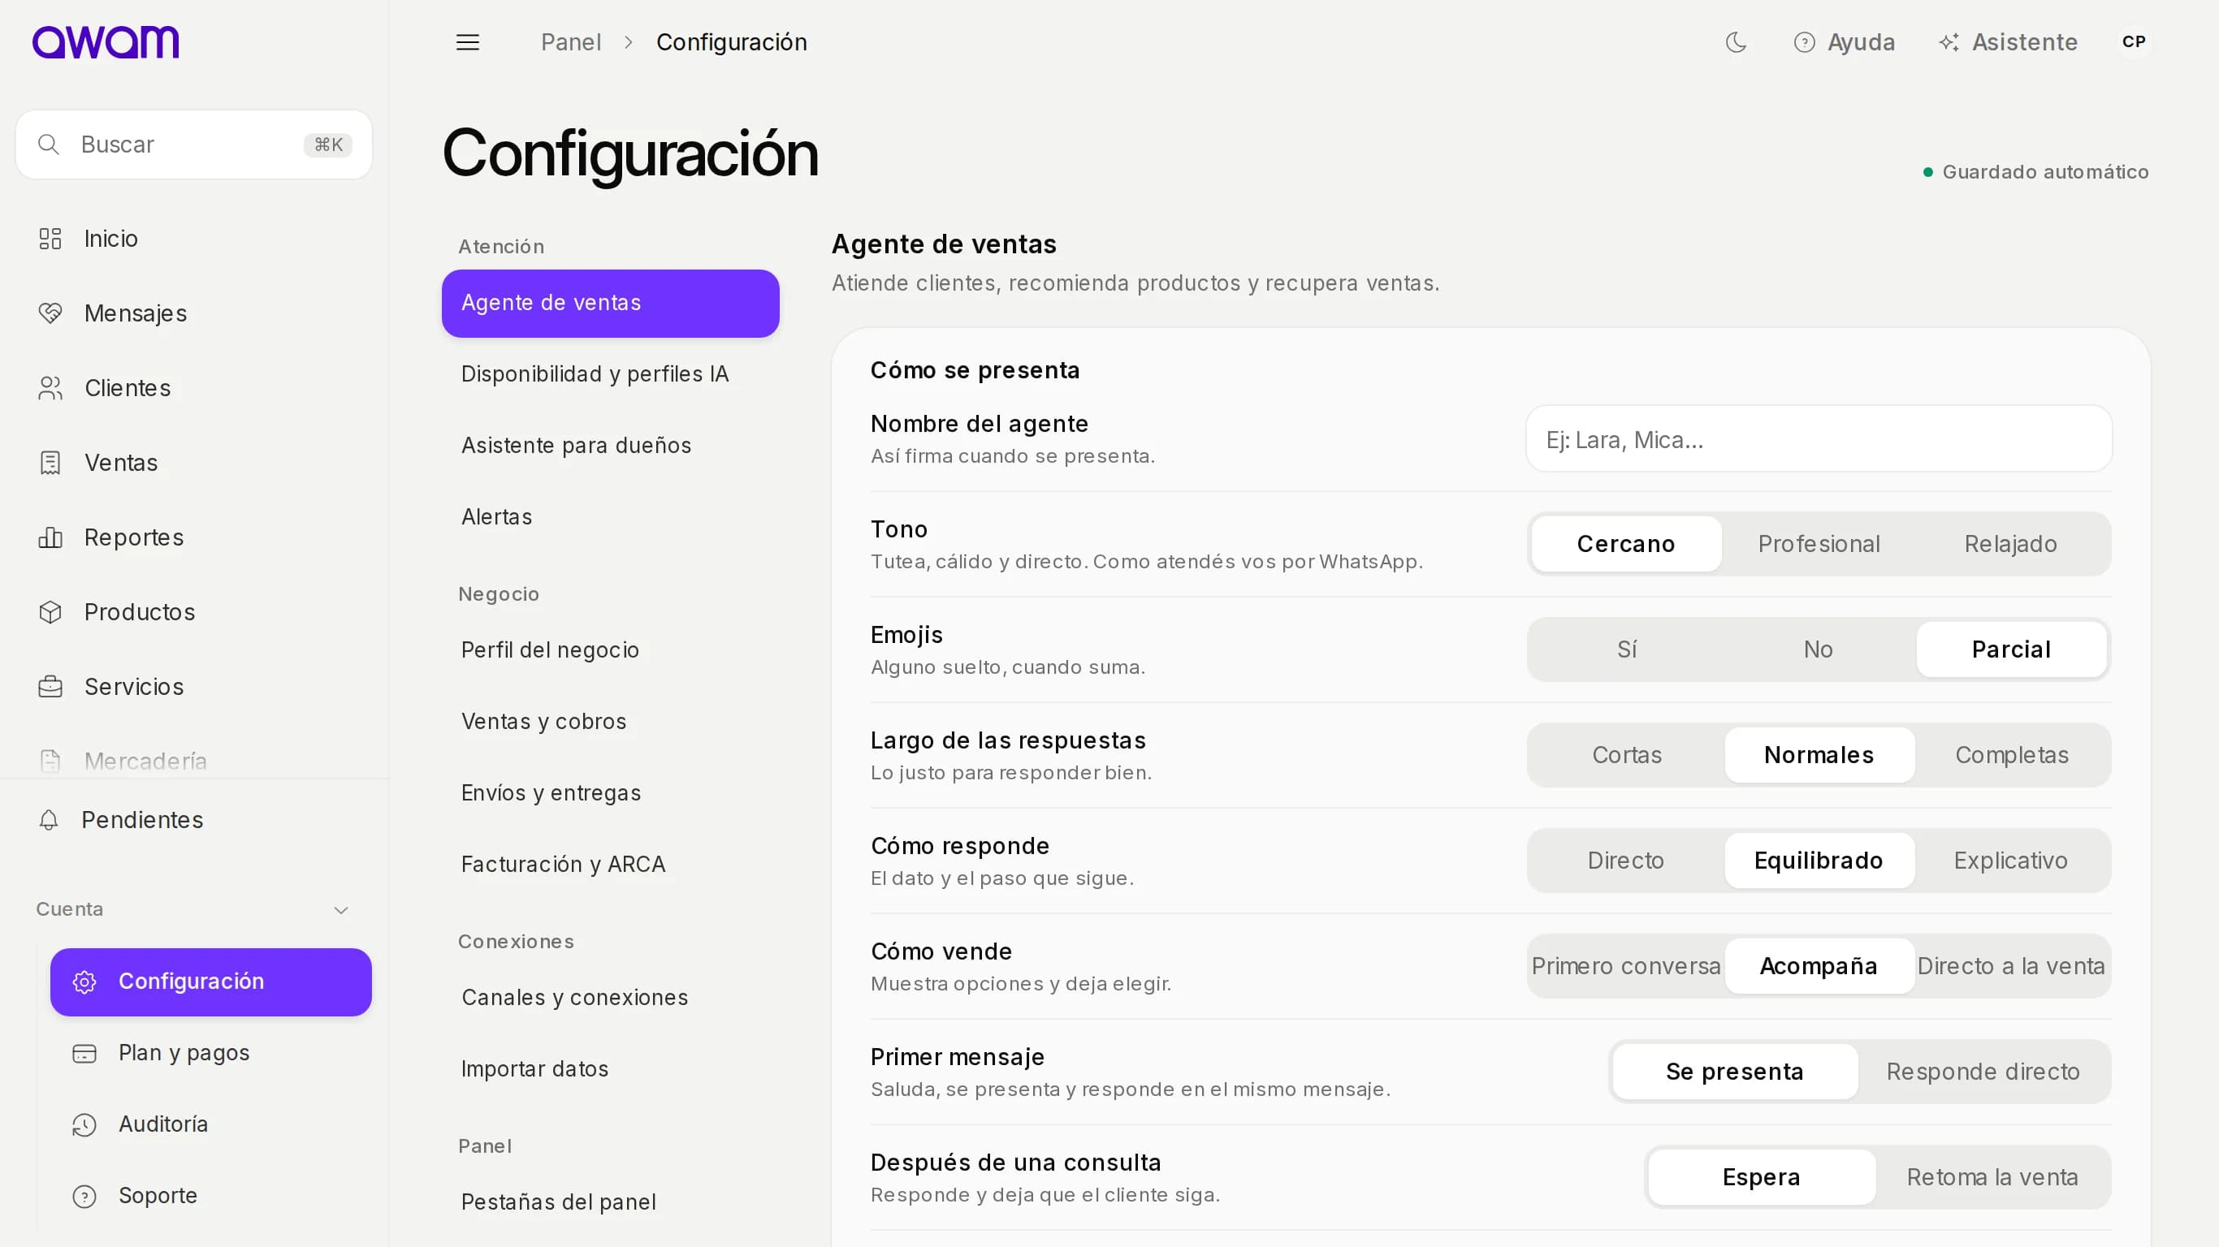This screenshot has height=1247, width=2219.
Task: Click the Nombre del agente input field
Action: point(1819,439)
